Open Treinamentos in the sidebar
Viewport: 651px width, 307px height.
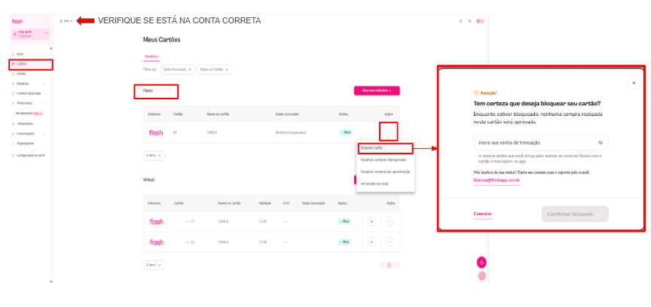[25, 123]
